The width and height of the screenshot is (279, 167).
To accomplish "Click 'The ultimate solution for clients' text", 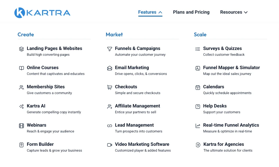I will click(228, 150).
